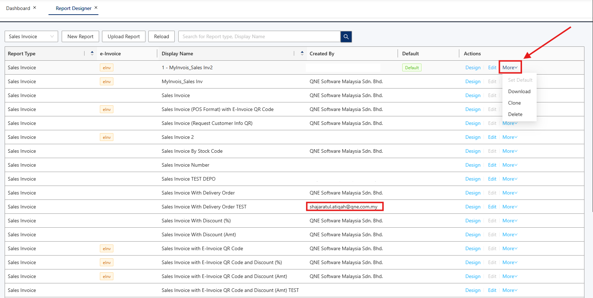Close the Dashboard tab
The height and width of the screenshot is (298, 593).
35,8
